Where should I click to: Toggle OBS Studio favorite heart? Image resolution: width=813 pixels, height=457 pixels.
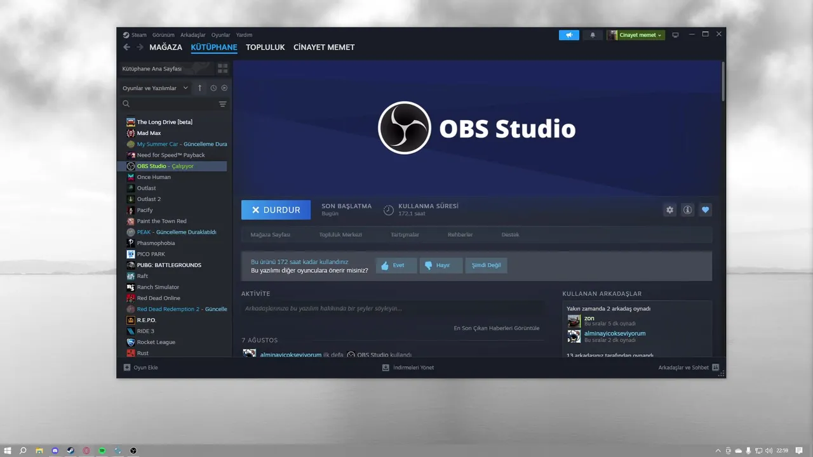click(705, 209)
